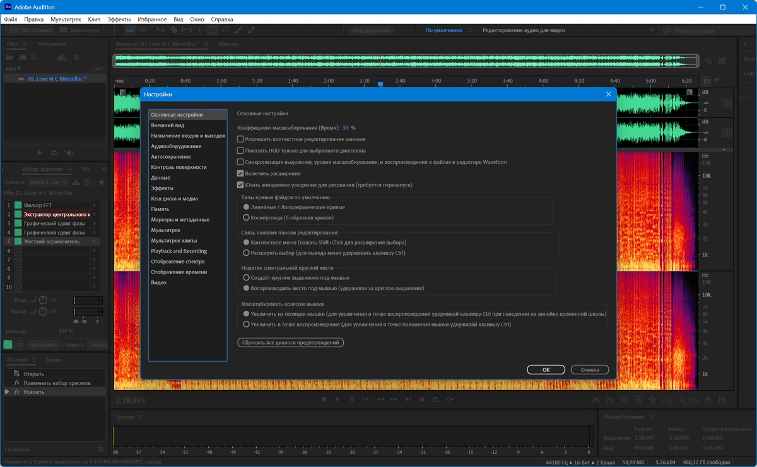Delete effects preset trash icon
This screenshot has width=757, height=467.
point(87,182)
